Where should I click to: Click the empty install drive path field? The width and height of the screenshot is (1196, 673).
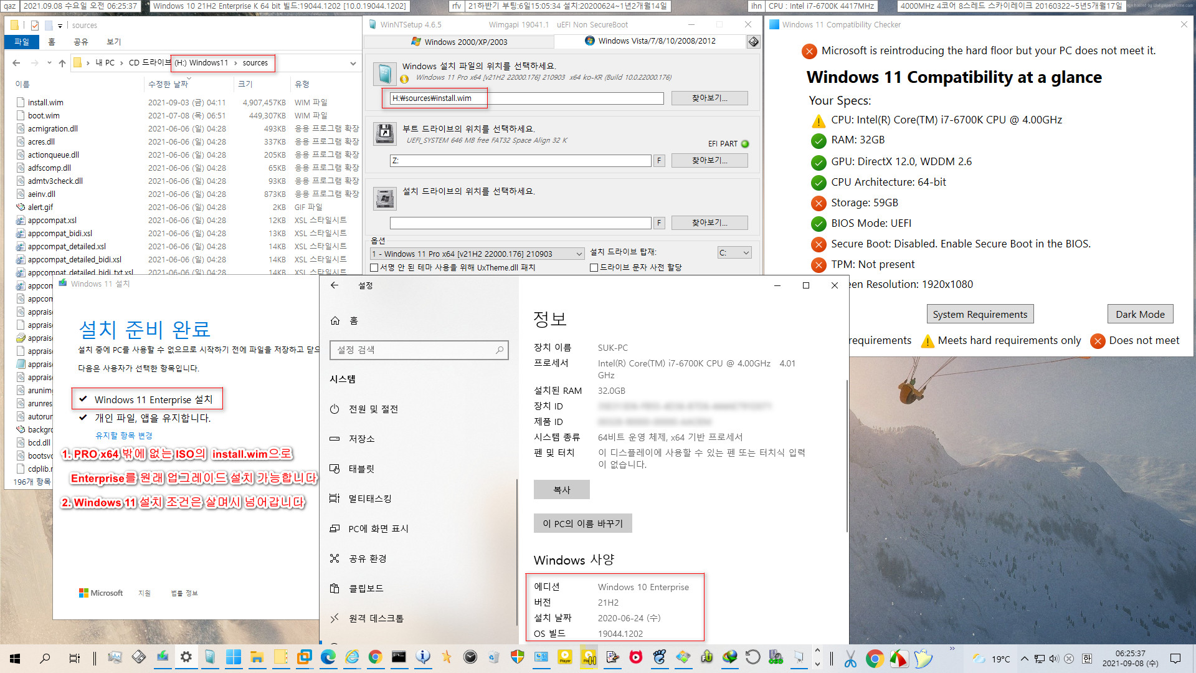pos(520,223)
